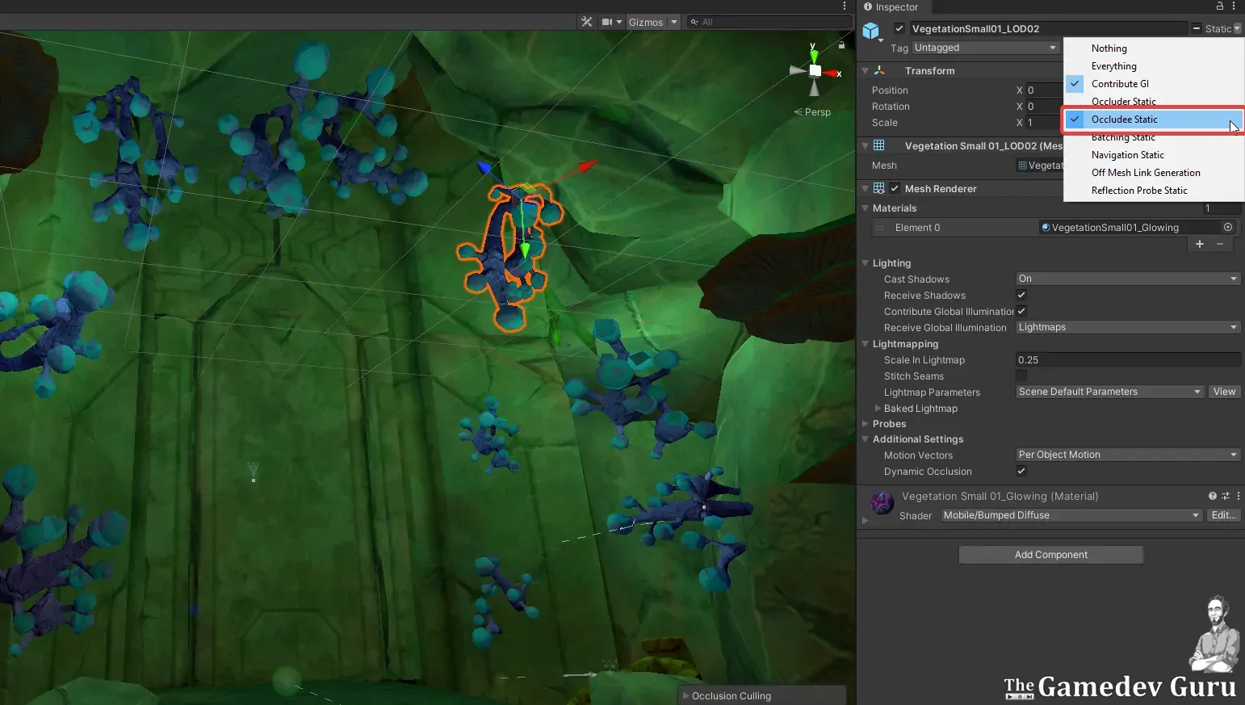Open the Shader selection dropdown
The width and height of the screenshot is (1245, 705).
click(x=1071, y=515)
